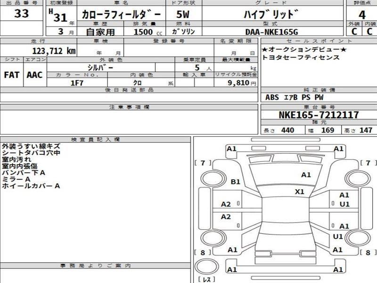Select inspector note "バンパー下A"
The height and width of the screenshot is (283, 377).
(x=24, y=173)
